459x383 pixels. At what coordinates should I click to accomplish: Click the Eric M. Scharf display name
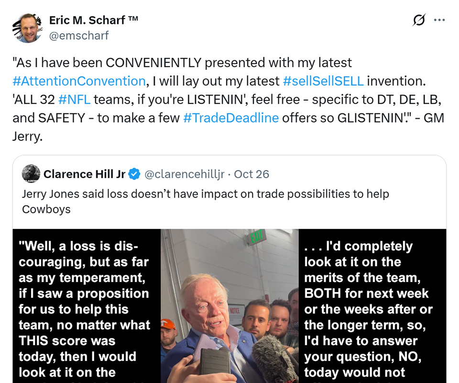(94, 20)
